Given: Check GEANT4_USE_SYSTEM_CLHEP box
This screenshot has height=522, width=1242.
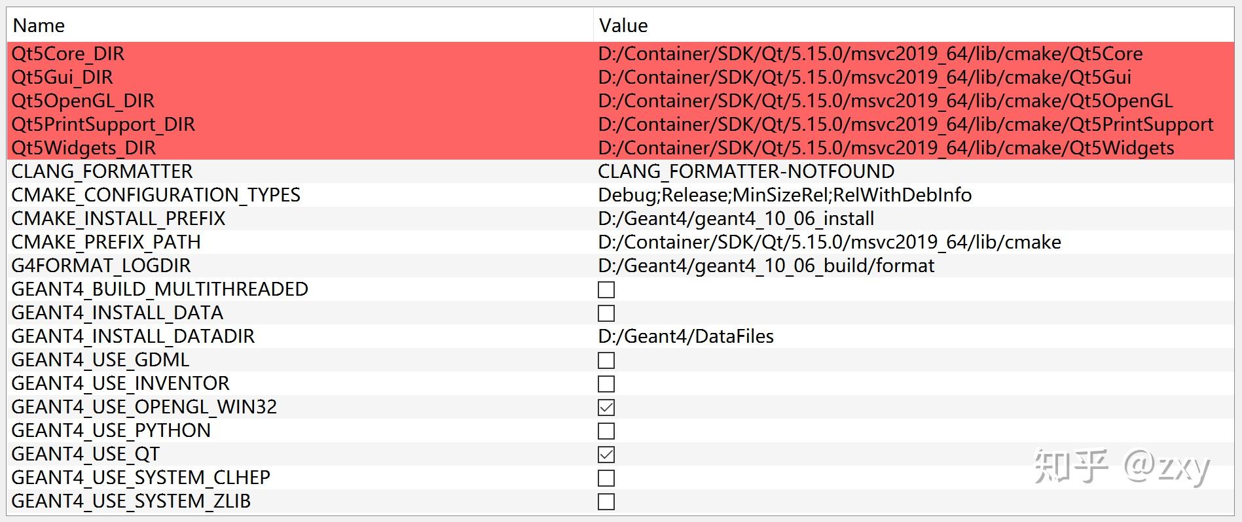Looking at the screenshot, I should pos(606,478).
